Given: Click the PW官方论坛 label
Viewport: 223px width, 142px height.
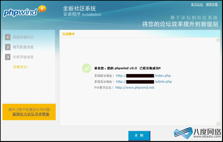Looking at the screenshot, I should click(x=104, y=88).
